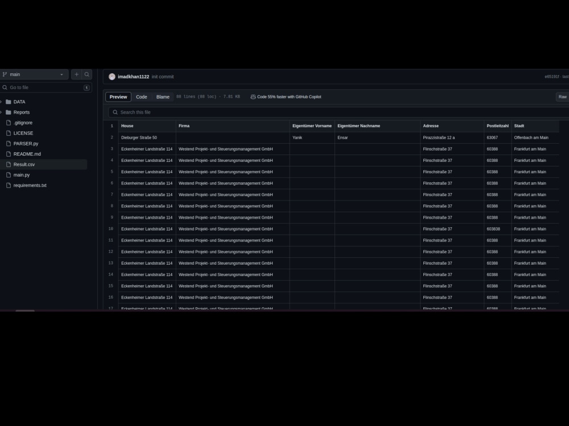Click the file icon beside PARSER.py
569x426 pixels.
coord(9,143)
